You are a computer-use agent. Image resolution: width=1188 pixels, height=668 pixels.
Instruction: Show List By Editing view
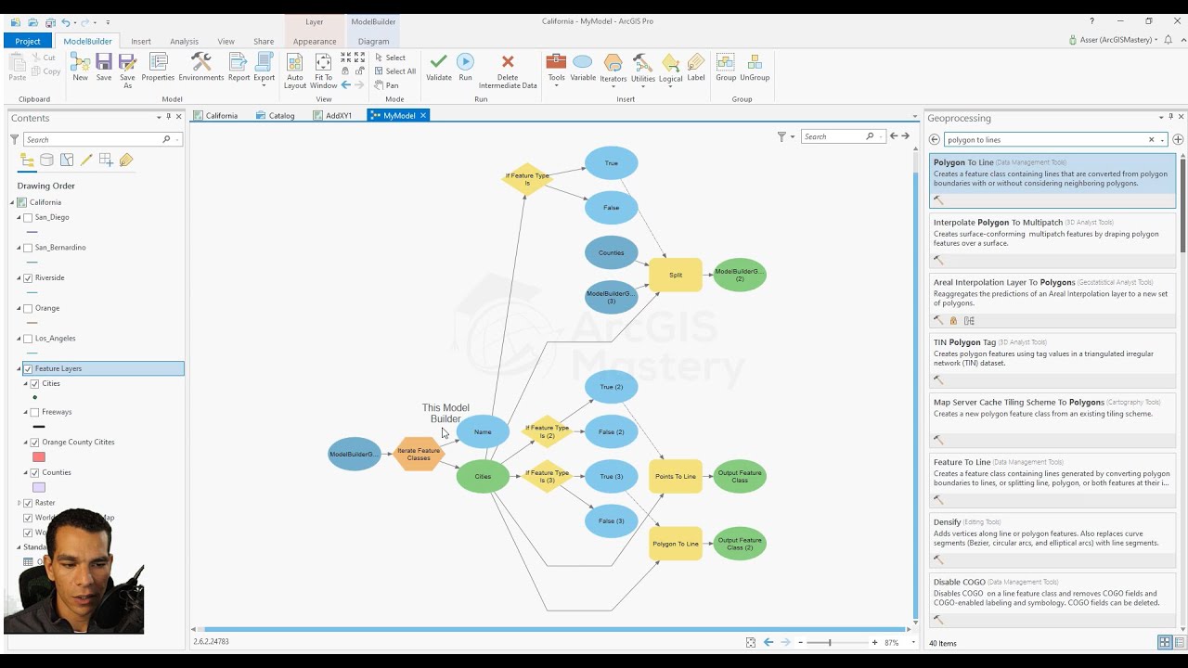(x=86, y=161)
